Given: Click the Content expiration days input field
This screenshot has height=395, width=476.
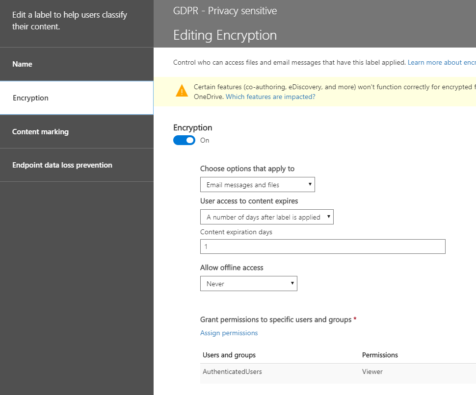Looking at the screenshot, I should pyautogui.click(x=322, y=246).
